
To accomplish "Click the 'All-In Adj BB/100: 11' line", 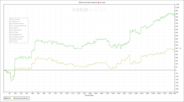I will click(x=16, y=35).
